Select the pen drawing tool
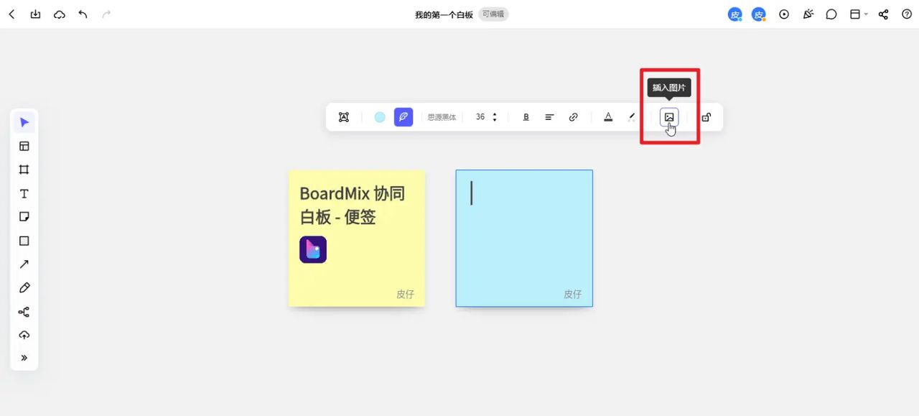This screenshot has width=919, height=416. (24, 288)
